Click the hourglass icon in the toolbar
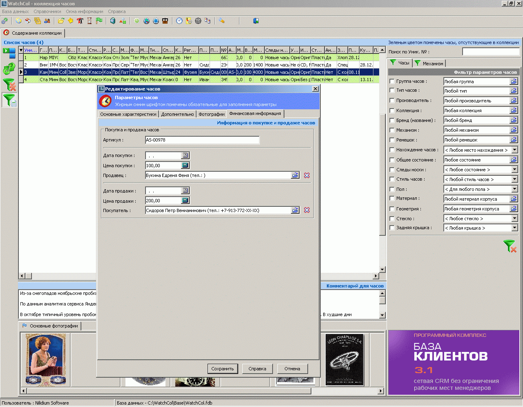The height and width of the screenshot is (407, 523). click(89, 21)
